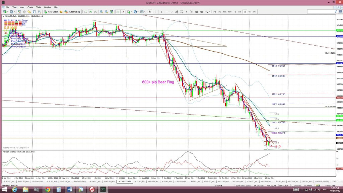
Task: Select the Trendline drawing tool
Action: click(171, 12)
